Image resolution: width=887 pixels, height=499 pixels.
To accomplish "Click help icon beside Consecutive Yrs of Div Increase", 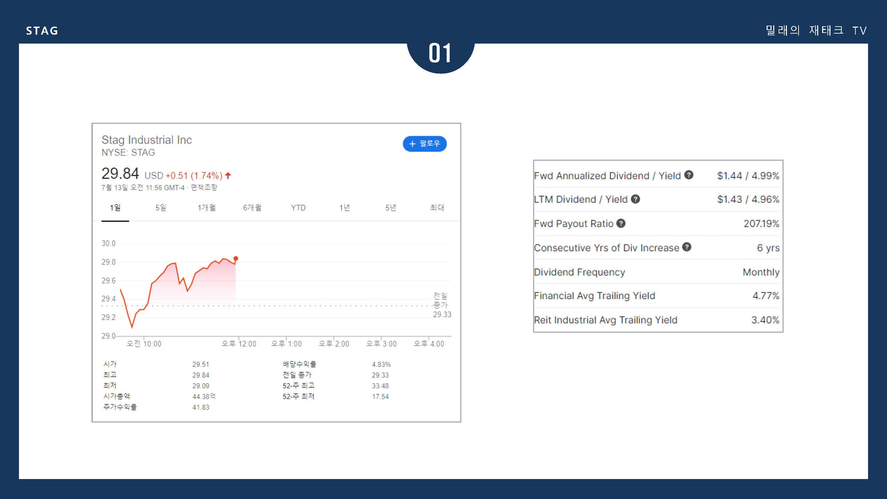I will point(686,247).
